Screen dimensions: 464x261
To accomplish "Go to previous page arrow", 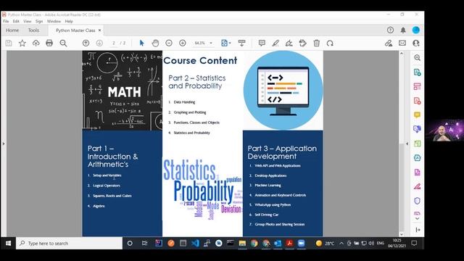I will 86,43.
